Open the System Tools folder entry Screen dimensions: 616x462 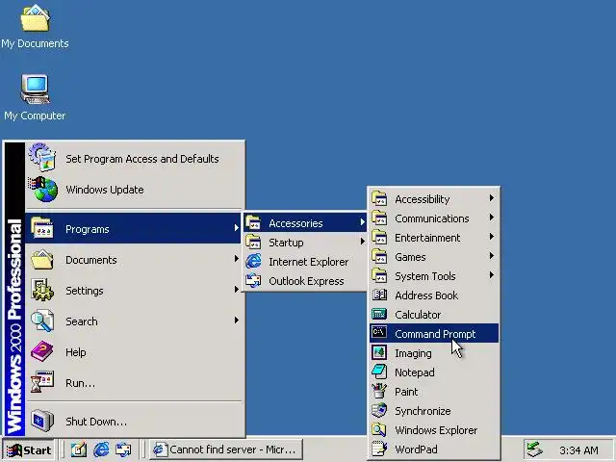tap(434, 276)
